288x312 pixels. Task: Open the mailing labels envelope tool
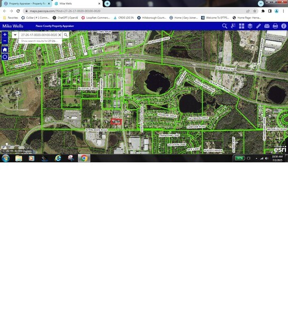[267, 26]
